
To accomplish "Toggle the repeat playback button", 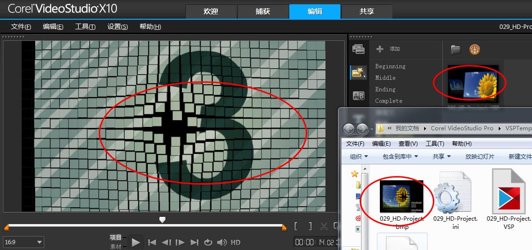I will (208, 242).
